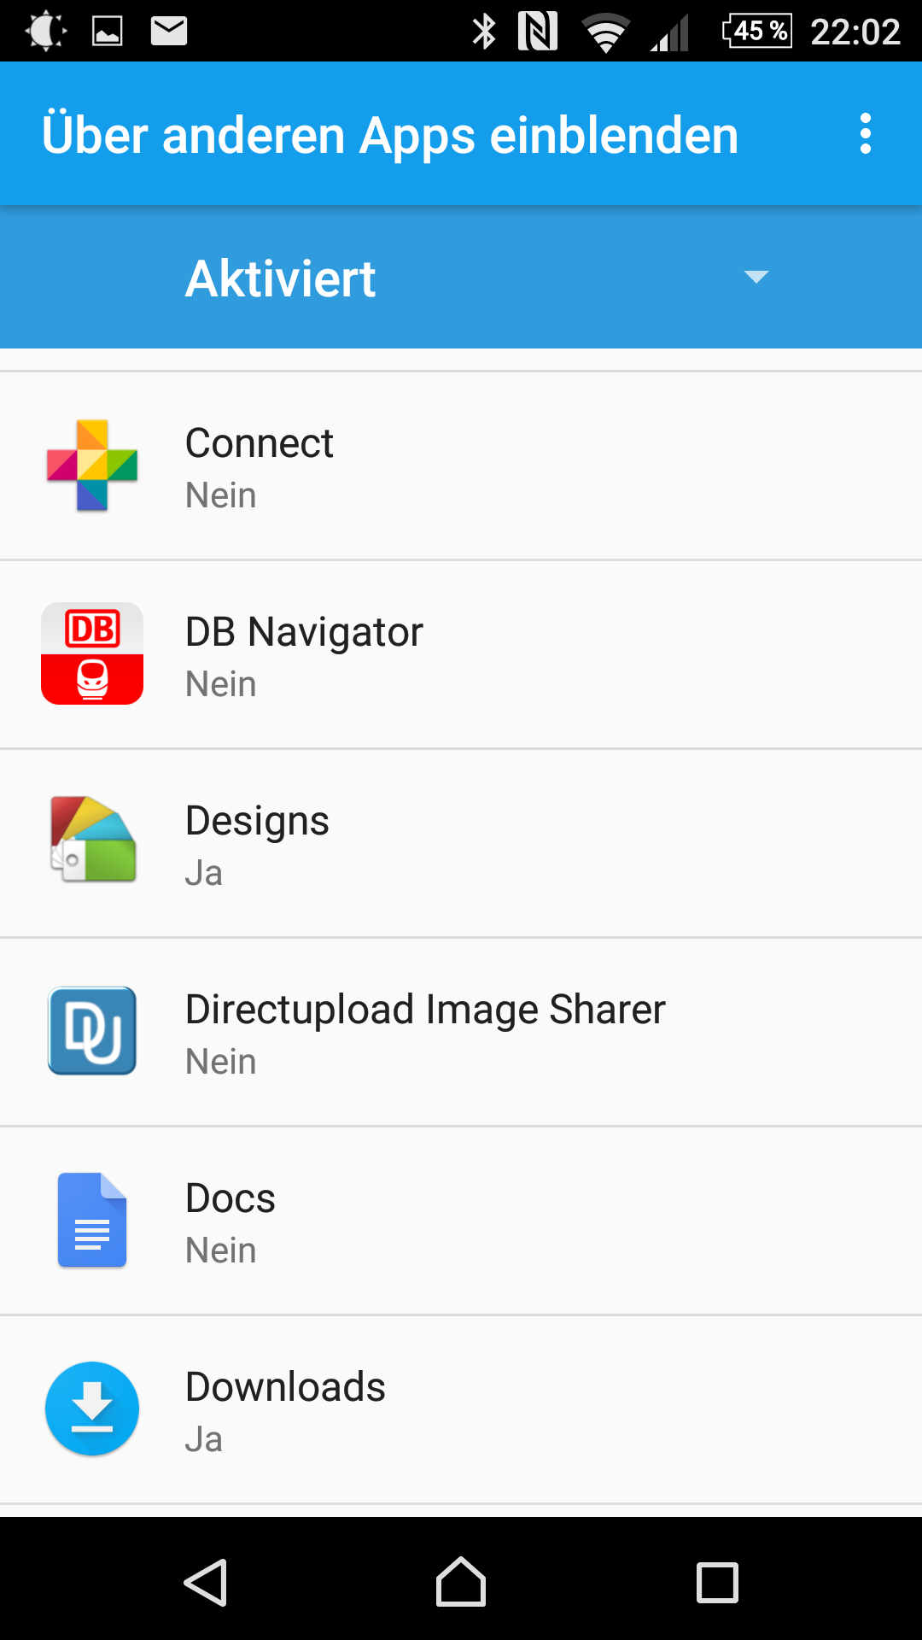Tap the Directupload Image Sharer icon
The height and width of the screenshot is (1640, 922).
click(92, 1031)
